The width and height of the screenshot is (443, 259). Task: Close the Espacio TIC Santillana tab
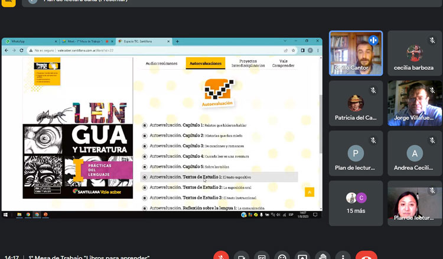click(168, 41)
